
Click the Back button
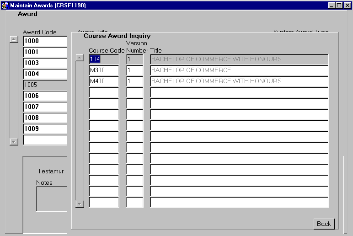point(324,224)
